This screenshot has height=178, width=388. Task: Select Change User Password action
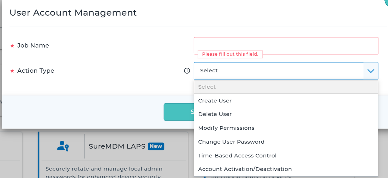[231, 142]
